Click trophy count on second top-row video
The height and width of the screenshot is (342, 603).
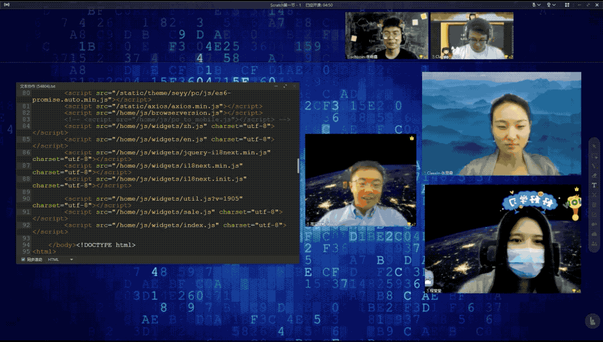(x=509, y=57)
